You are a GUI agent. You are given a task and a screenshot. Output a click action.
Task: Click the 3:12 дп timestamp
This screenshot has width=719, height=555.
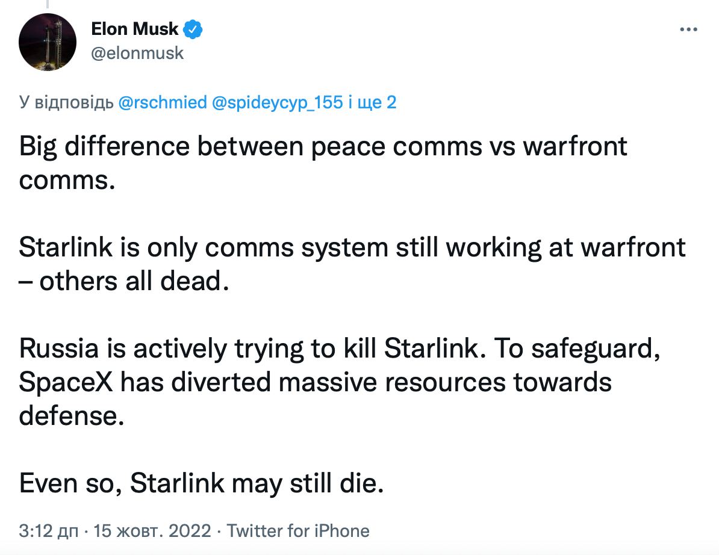(x=49, y=531)
